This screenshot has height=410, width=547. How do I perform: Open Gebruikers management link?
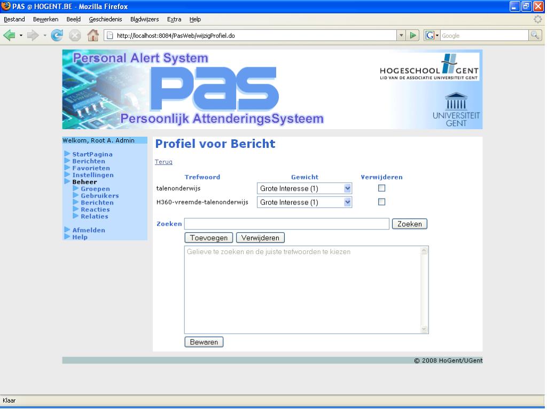[x=100, y=195]
